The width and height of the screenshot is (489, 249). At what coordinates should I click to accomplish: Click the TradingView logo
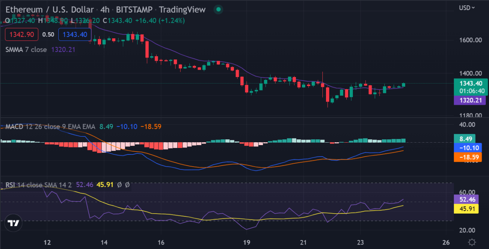click(x=14, y=223)
